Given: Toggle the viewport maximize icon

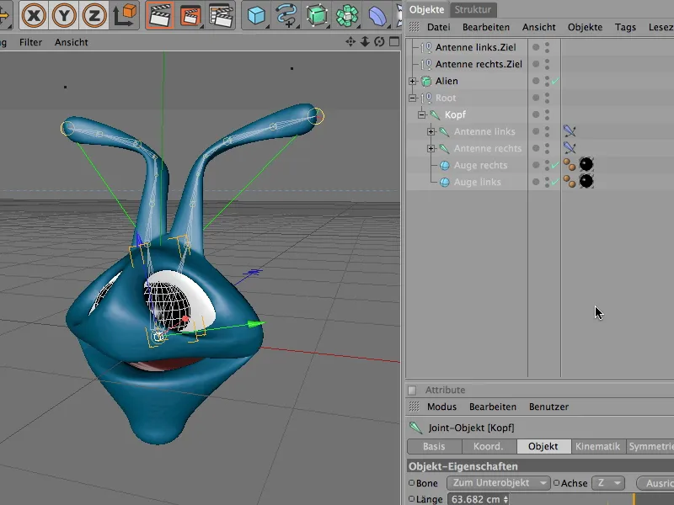Looking at the screenshot, I should 394,41.
